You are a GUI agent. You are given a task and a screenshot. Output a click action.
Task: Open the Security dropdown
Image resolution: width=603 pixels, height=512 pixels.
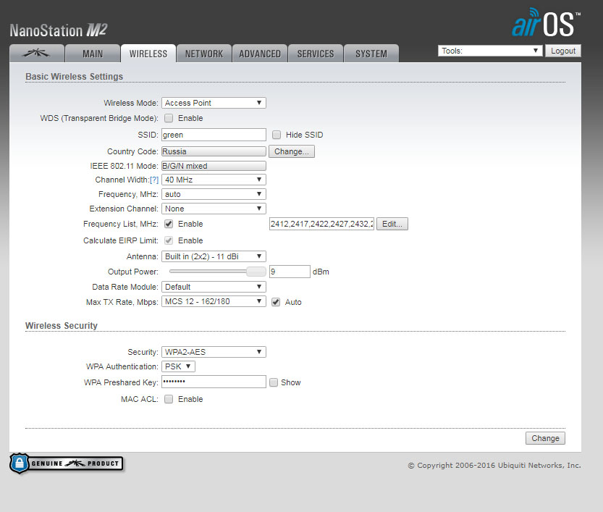tap(214, 352)
